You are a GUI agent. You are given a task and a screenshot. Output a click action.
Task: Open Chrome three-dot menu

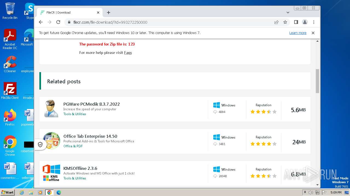314,22
